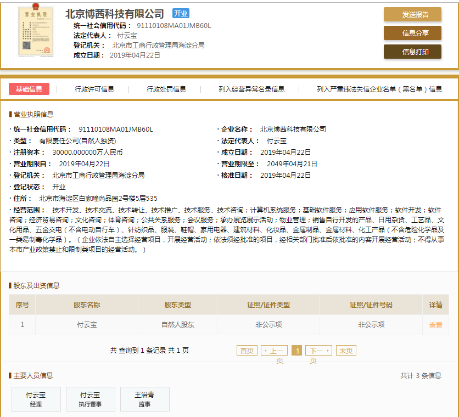Viewport: 459px width, 417px height.
Task: Select the 基础信息 tab
Action: [29, 89]
